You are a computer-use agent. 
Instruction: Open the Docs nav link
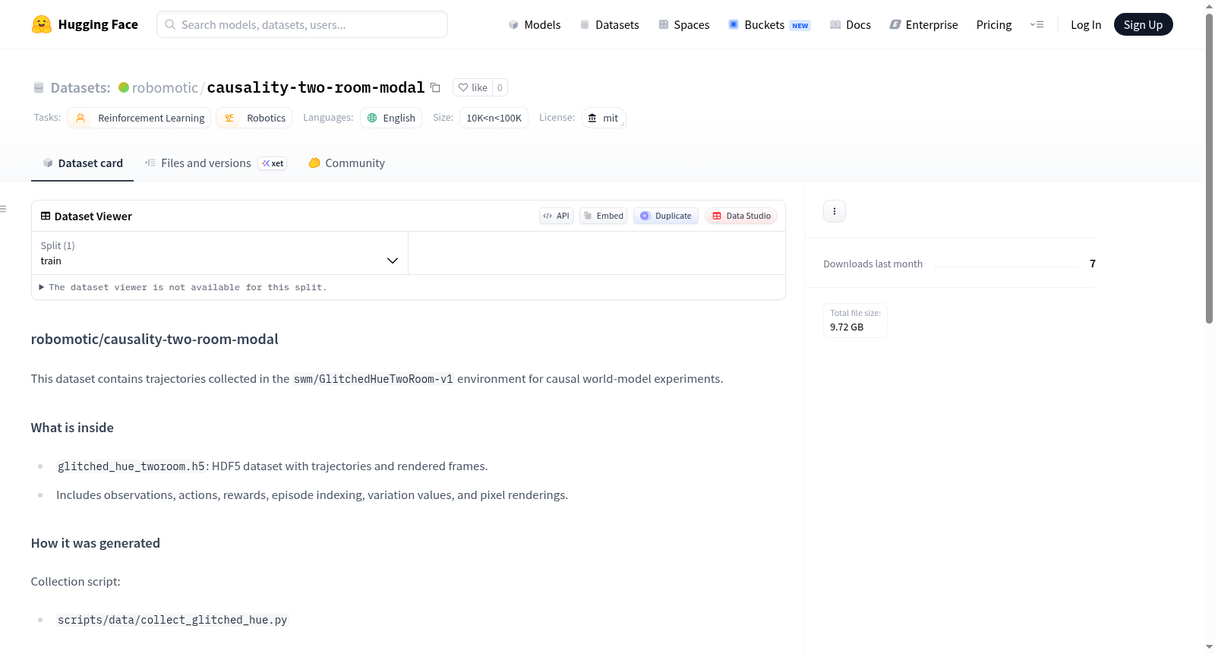tap(850, 24)
